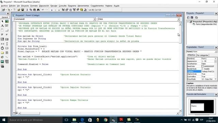This screenshot has height=123, width=218.
Task: Click the Add Form toolbar icon
Action: coord(9,10)
